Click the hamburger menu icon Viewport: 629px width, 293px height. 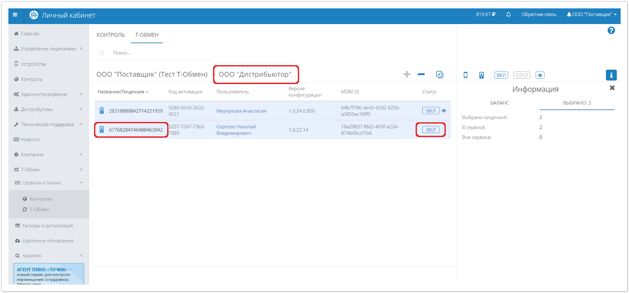15,15
